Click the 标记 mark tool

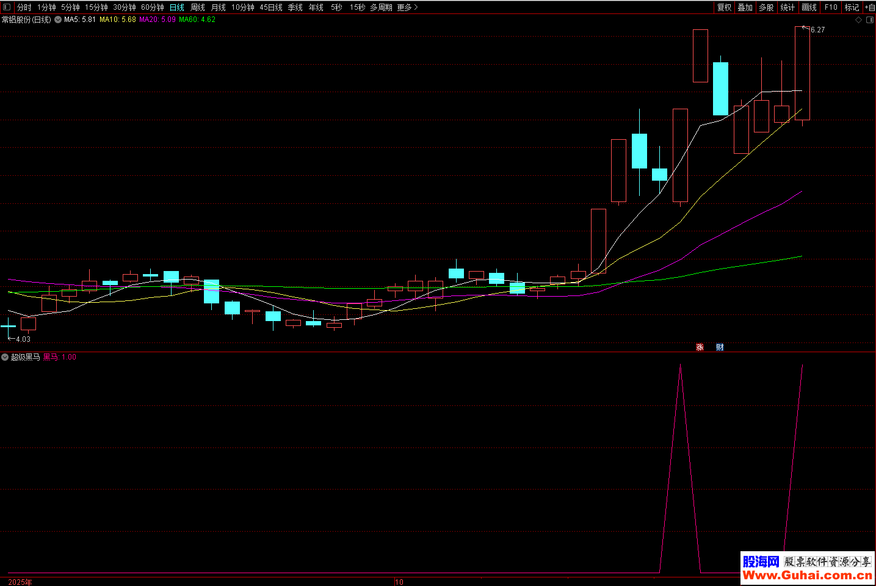[x=852, y=7]
